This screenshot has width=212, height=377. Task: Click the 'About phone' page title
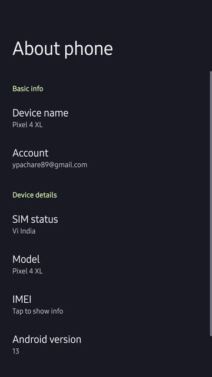tap(62, 49)
